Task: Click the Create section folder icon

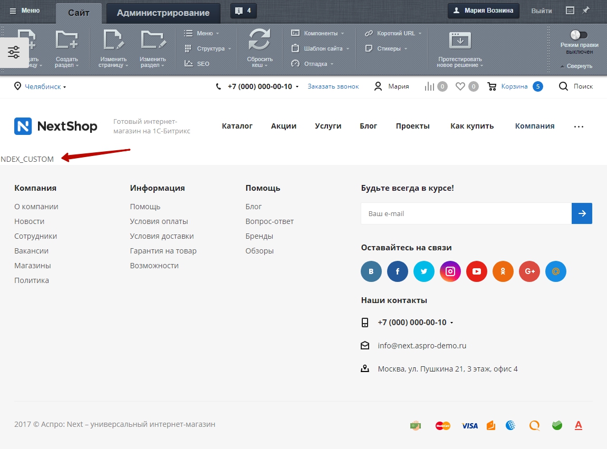Action: 66,40
